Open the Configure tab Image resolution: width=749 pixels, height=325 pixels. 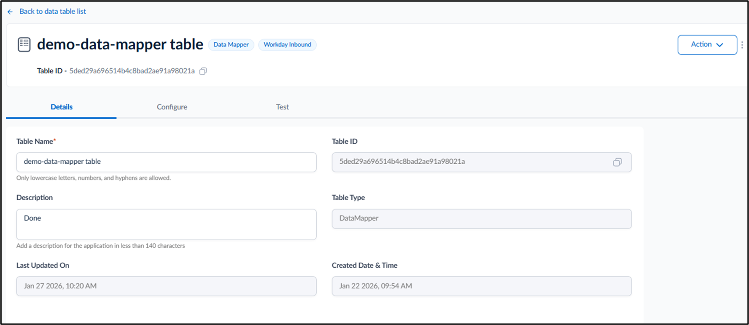pos(172,107)
